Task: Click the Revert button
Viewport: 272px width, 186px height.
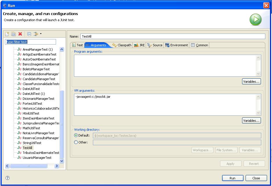Action: pos(254,164)
